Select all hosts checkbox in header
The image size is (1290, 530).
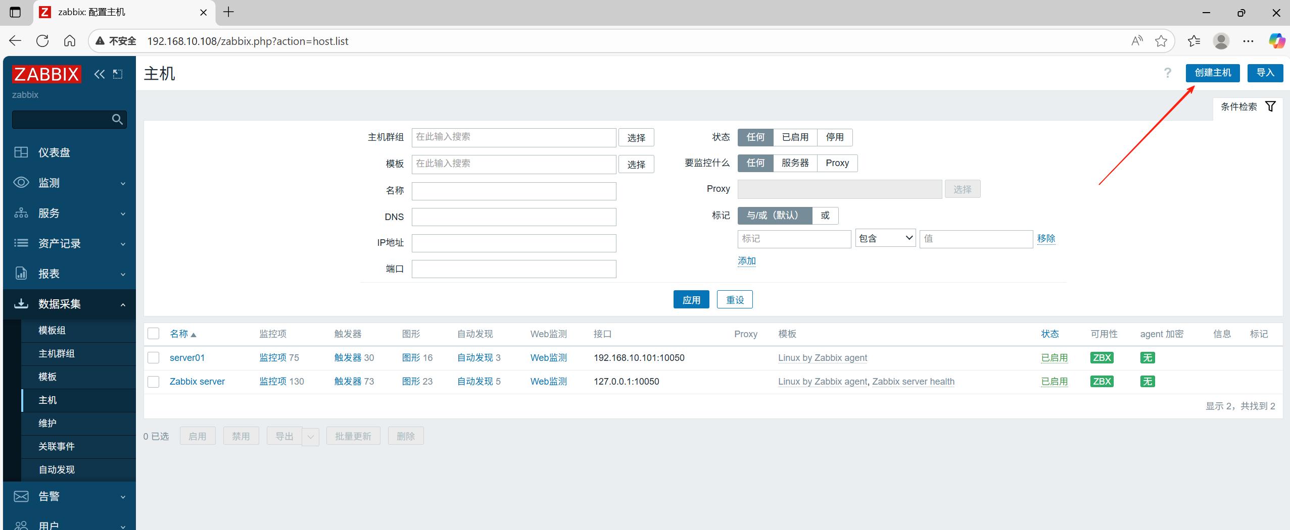click(154, 334)
